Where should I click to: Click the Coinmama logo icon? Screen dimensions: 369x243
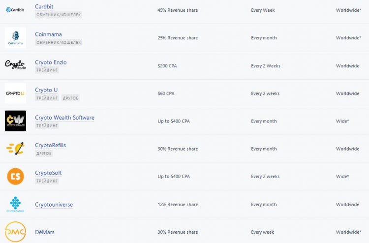[x=15, y=38]
